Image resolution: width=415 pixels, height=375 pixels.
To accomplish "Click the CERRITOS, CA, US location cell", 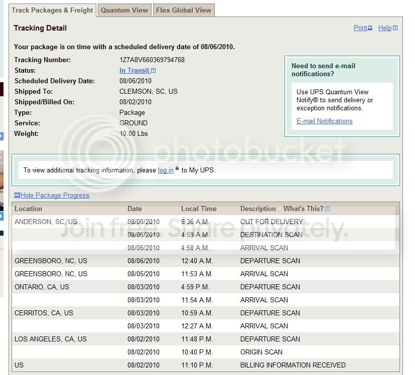I will 44,313.
